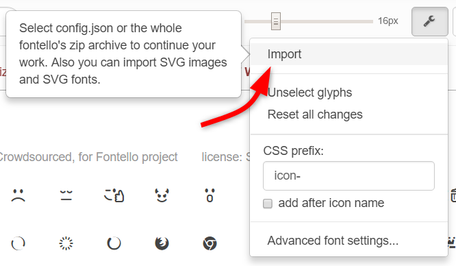Open the wrench settings menu button
The height and width of the screenshot is (266, 456).
point(429,21)
